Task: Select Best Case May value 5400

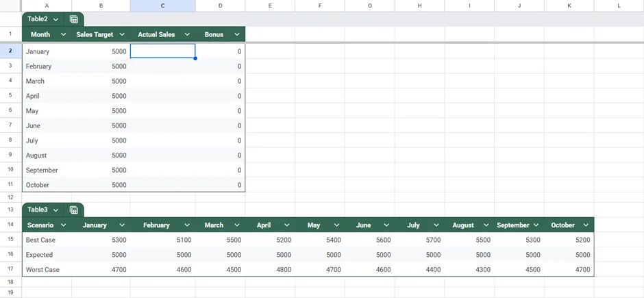Action: pyautogui.click(x=320, y=240)
